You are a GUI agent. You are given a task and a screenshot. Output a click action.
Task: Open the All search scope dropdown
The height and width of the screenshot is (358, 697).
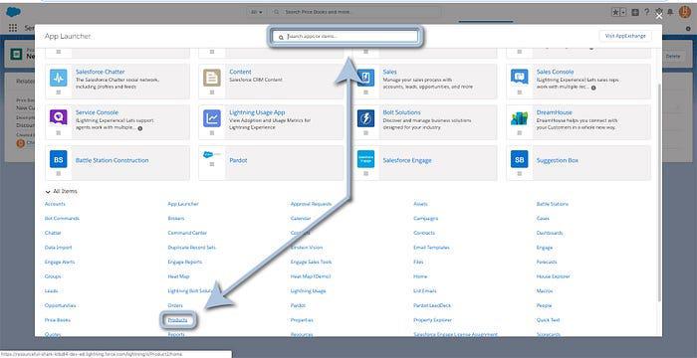click(x=257, y=13)
